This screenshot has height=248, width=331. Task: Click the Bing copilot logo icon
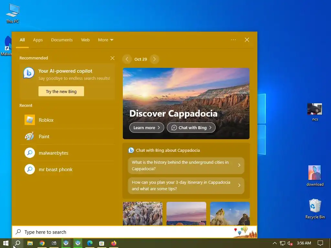[x=29, y=73]
